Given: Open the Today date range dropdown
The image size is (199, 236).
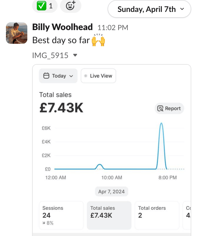Looking at the screenshot, I should click(x=58, y=76).
